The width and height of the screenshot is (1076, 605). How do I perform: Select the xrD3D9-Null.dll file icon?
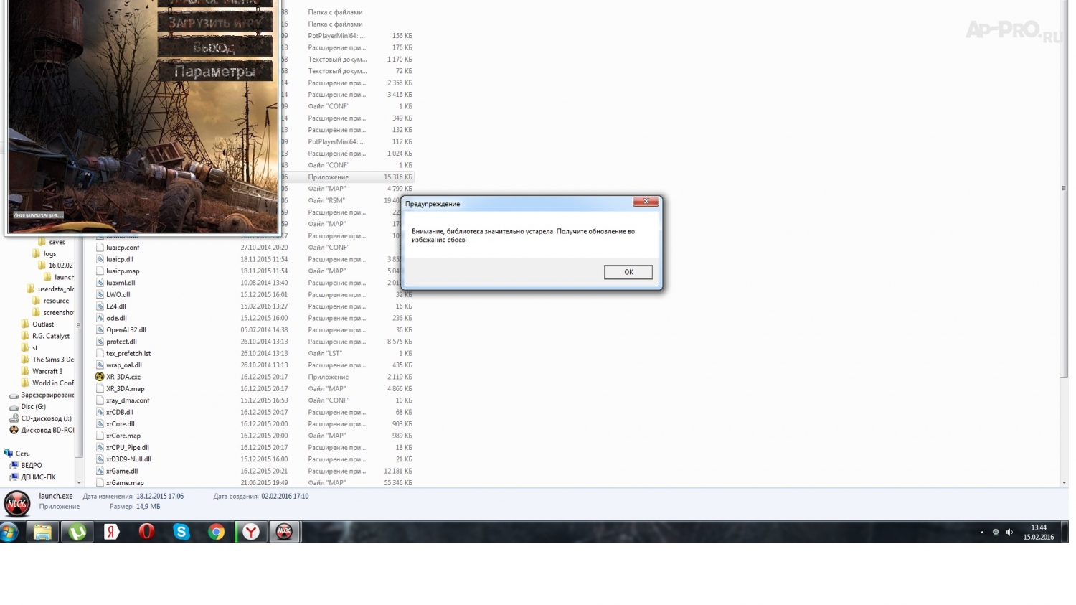coord(100,459)
